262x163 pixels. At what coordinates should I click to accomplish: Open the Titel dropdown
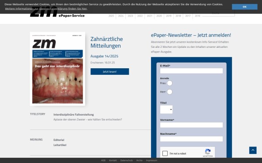(166, 110)
